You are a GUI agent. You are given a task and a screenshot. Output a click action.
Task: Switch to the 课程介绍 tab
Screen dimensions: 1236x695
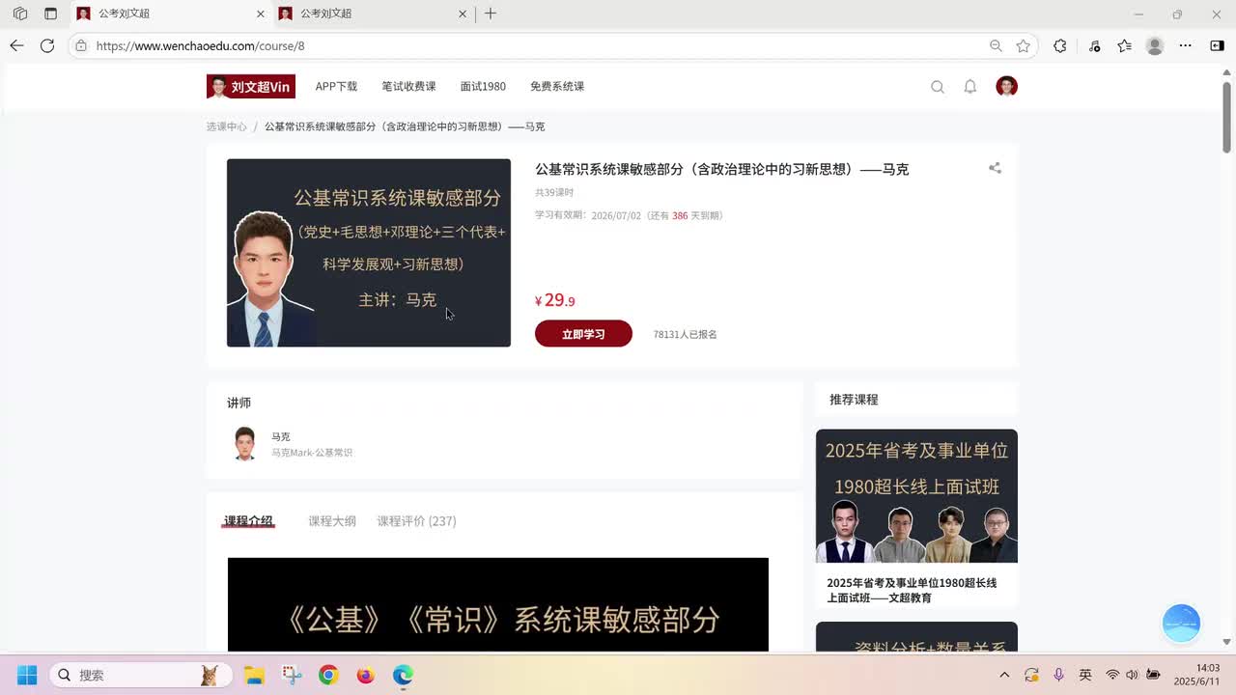tap(249, 521)
